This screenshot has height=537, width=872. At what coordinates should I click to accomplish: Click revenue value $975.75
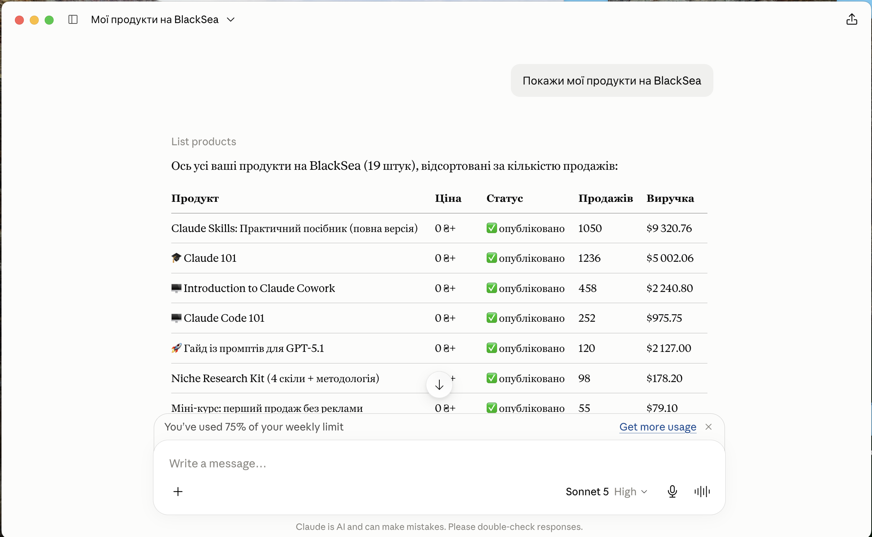(664, 318)
